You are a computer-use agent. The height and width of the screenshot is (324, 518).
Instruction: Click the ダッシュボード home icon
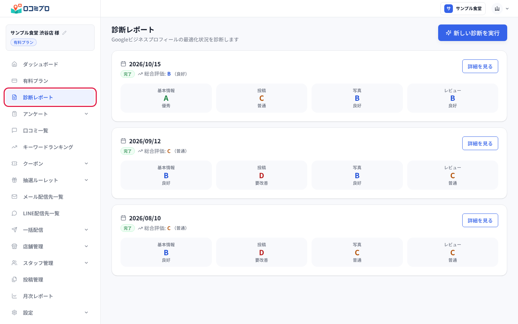coord(14,64)
